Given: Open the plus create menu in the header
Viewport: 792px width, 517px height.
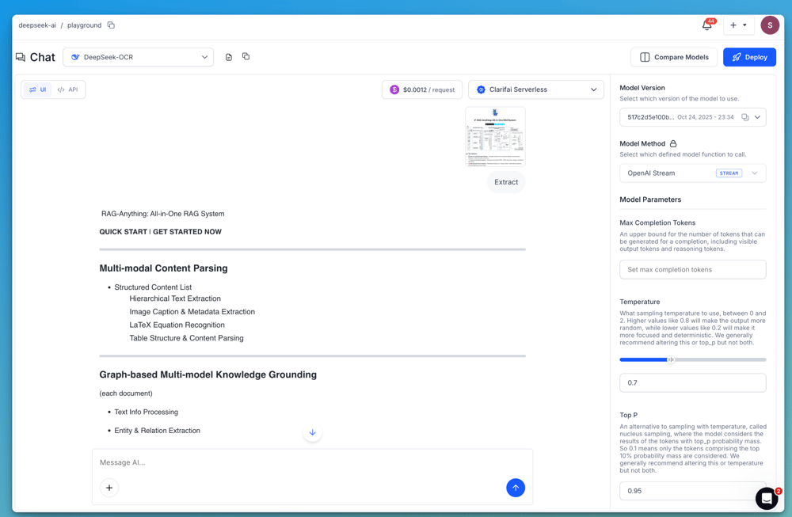Looking at the screenshot, I should pyautogui.click(x=738, y=25).
